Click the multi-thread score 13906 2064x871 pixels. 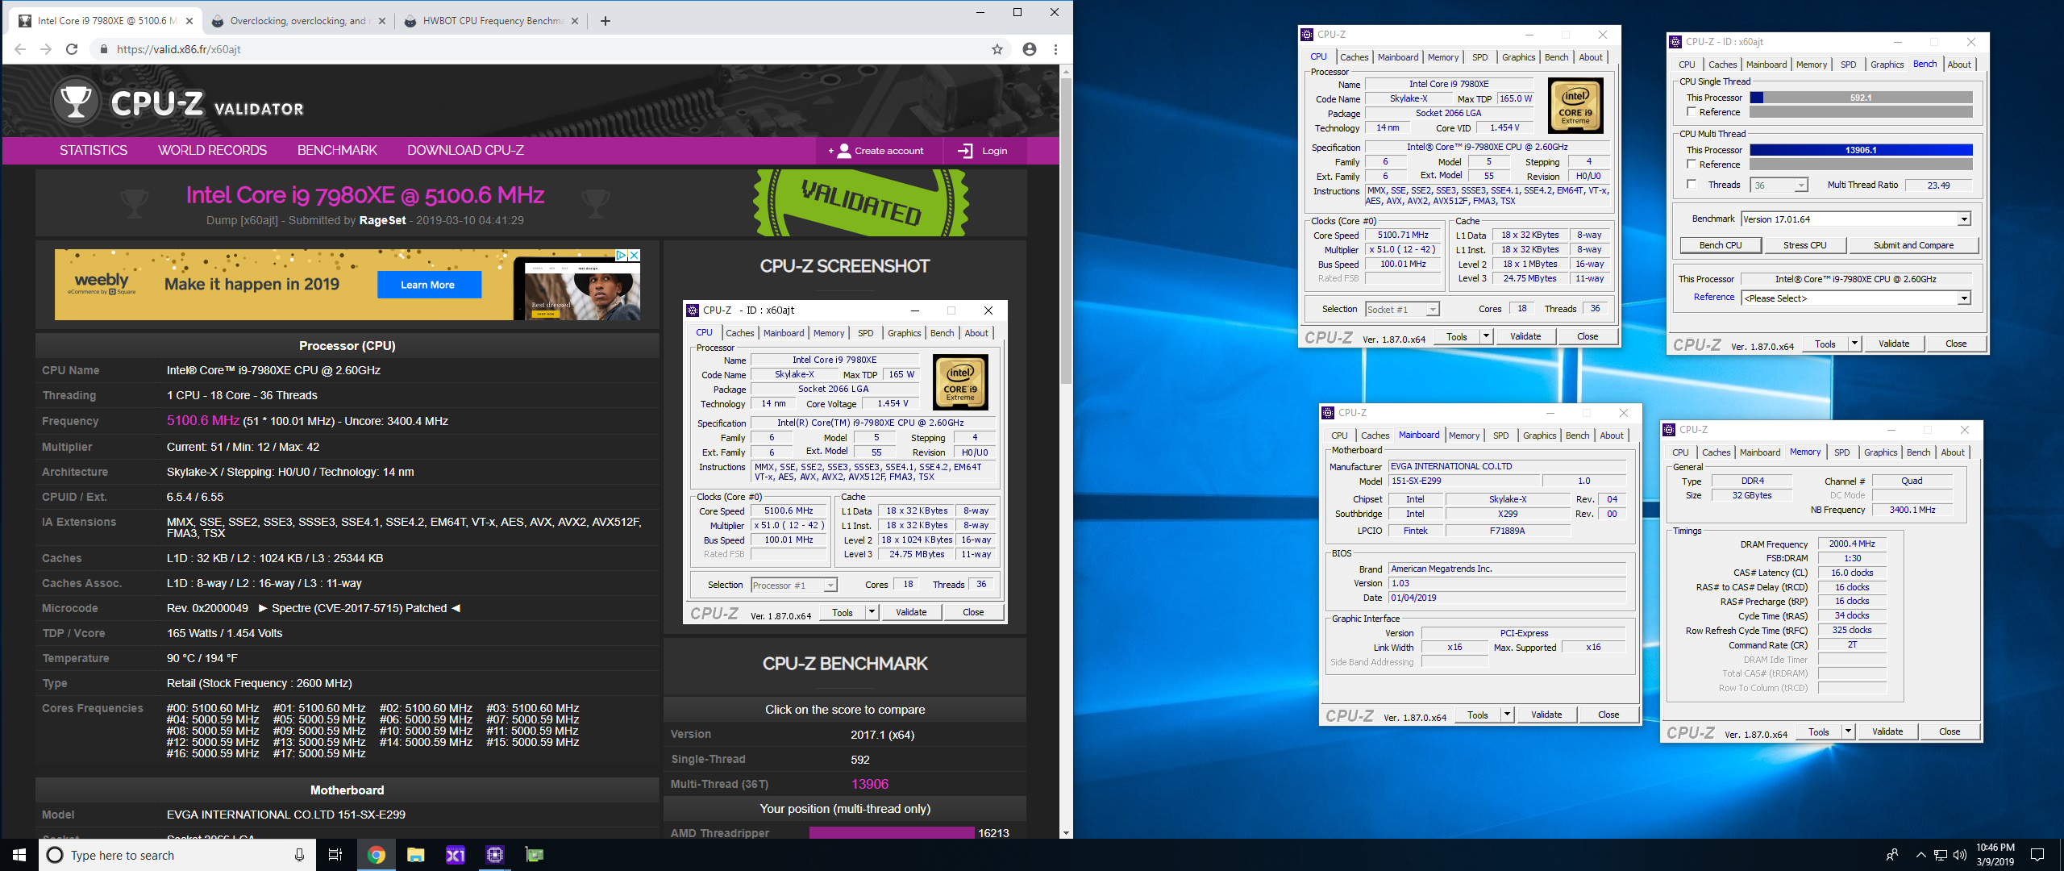click(869, 784)
